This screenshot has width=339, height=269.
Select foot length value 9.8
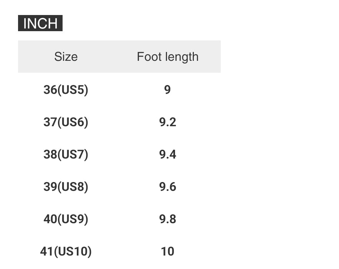(x=167, y=219)
